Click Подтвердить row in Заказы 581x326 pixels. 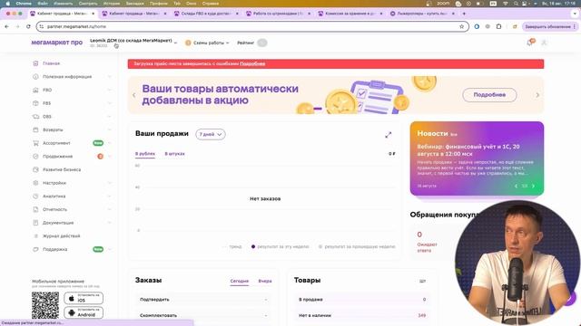203,300
